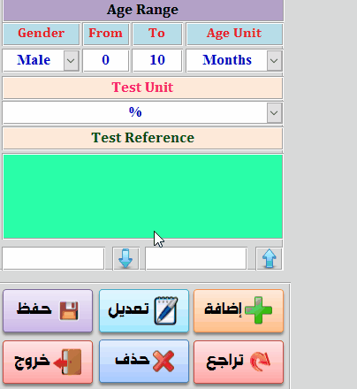
Task: Click the Age Range header bar
Action: [x=143, y=10]
